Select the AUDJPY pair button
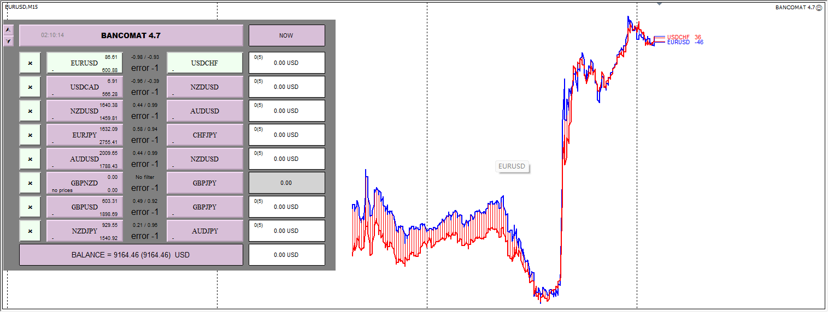Viewport: 828px width, 312px height. point(204,231)
